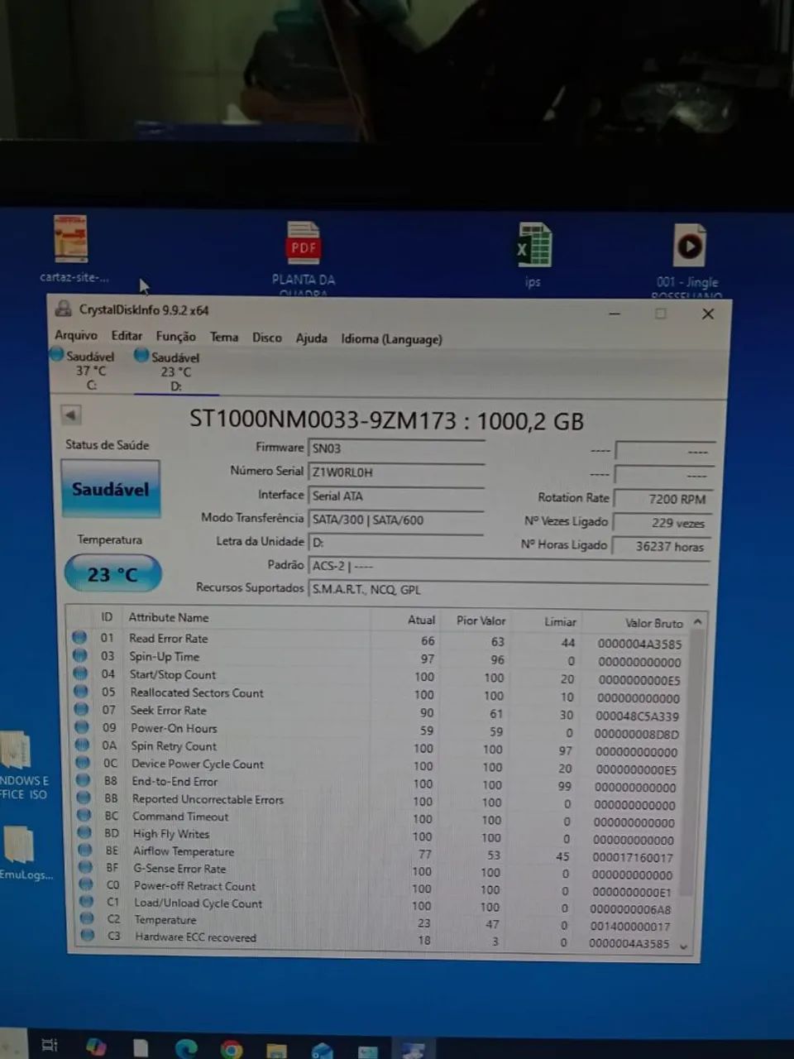Click the Firmware field SN03
This screenshot has width=794, height=1059.
pos(396,448)
